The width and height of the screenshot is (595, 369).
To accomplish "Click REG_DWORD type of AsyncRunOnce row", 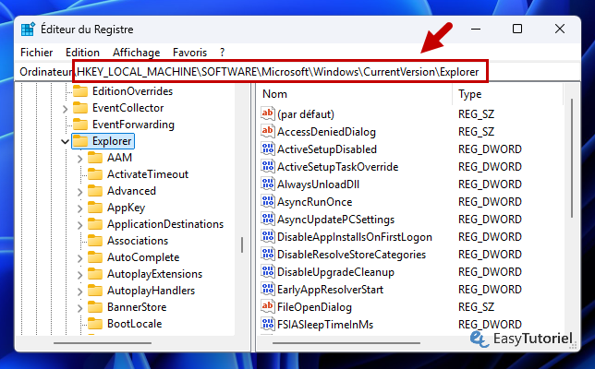I will [x=490, y=201].
